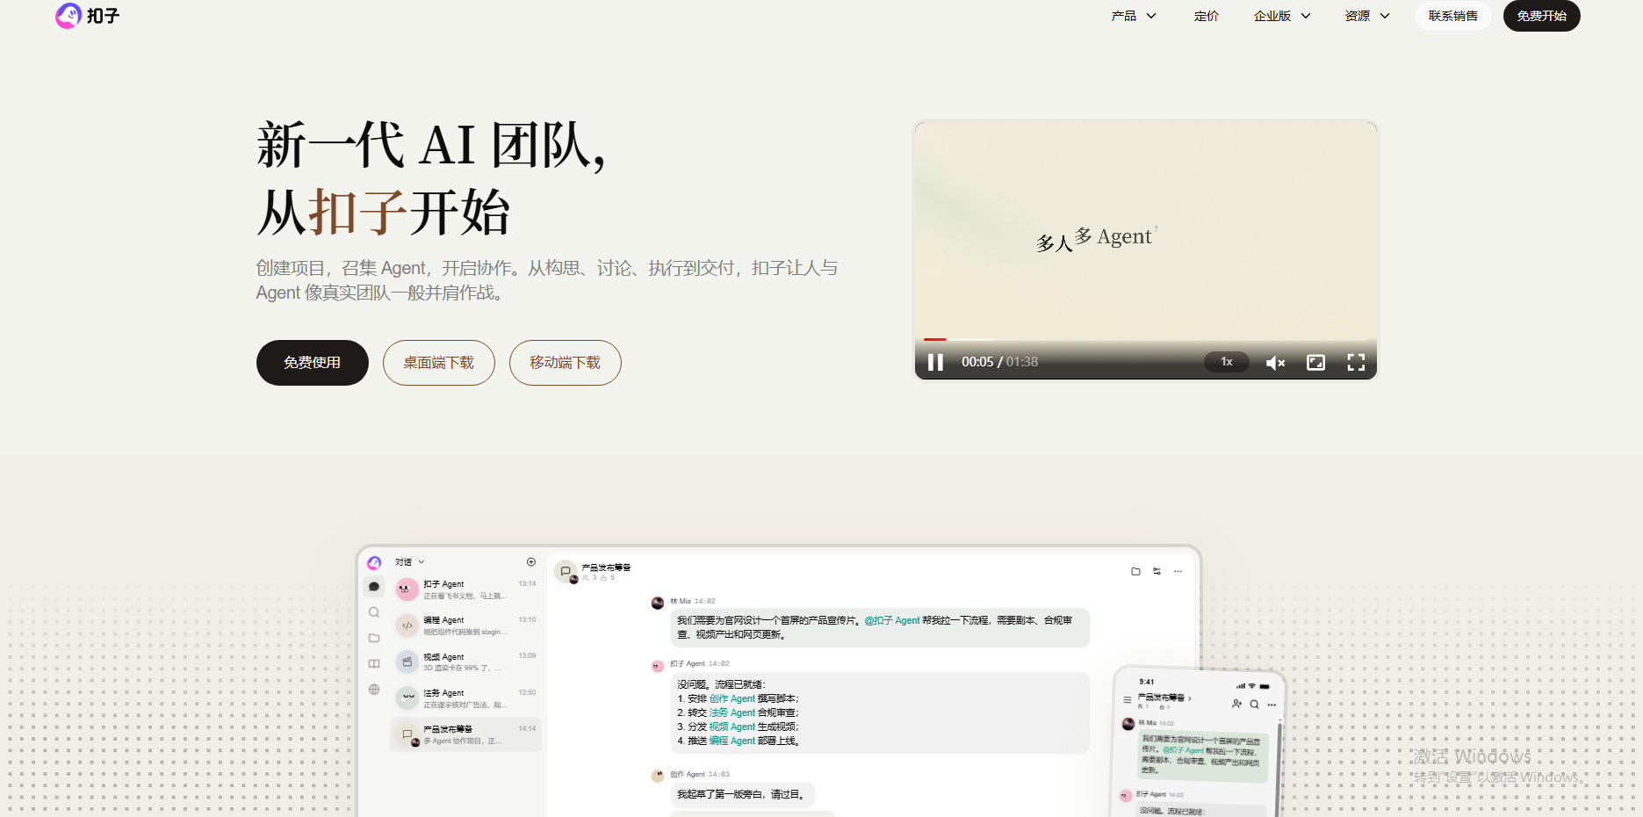Click the 免费使用 button
1643x817 pixels.
click(313, 363)
